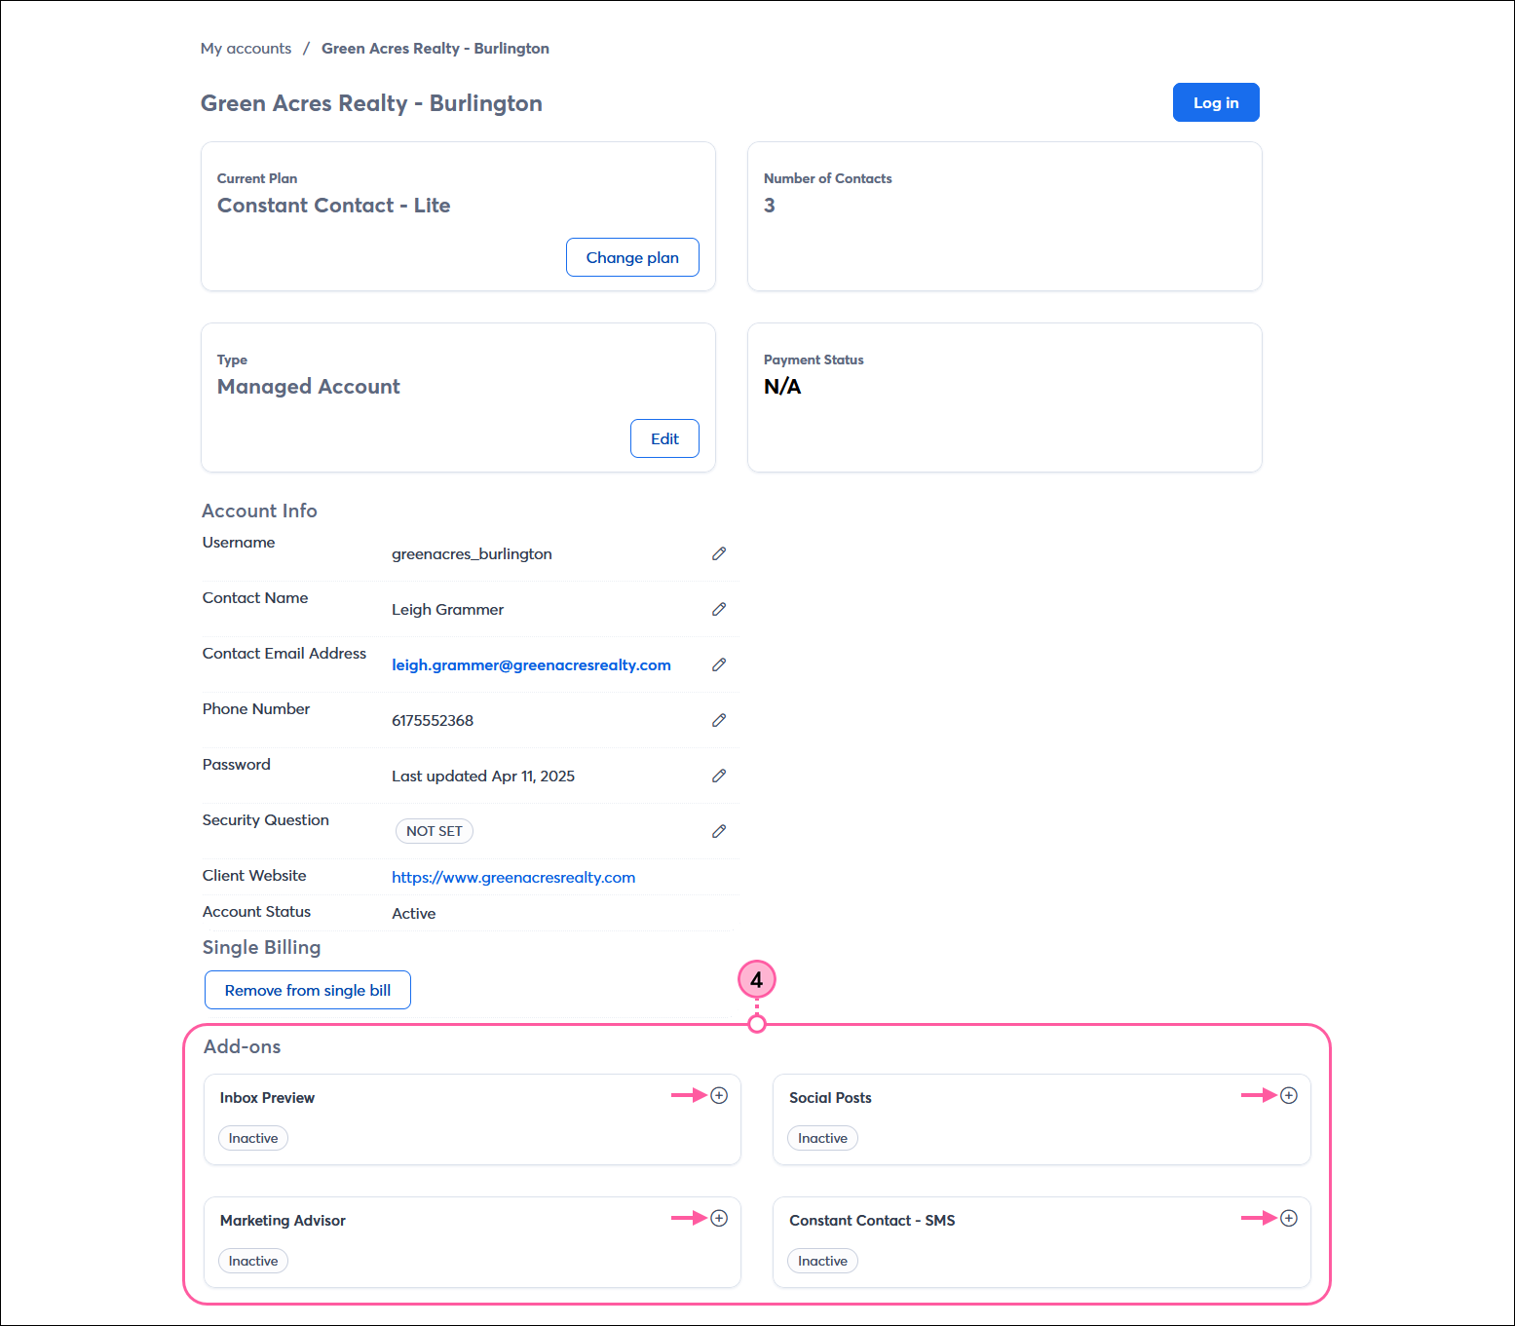Add the Inbox Preview add-on plus icon
Viewport: 1515px width, 1326px height.
[719, 1095]
